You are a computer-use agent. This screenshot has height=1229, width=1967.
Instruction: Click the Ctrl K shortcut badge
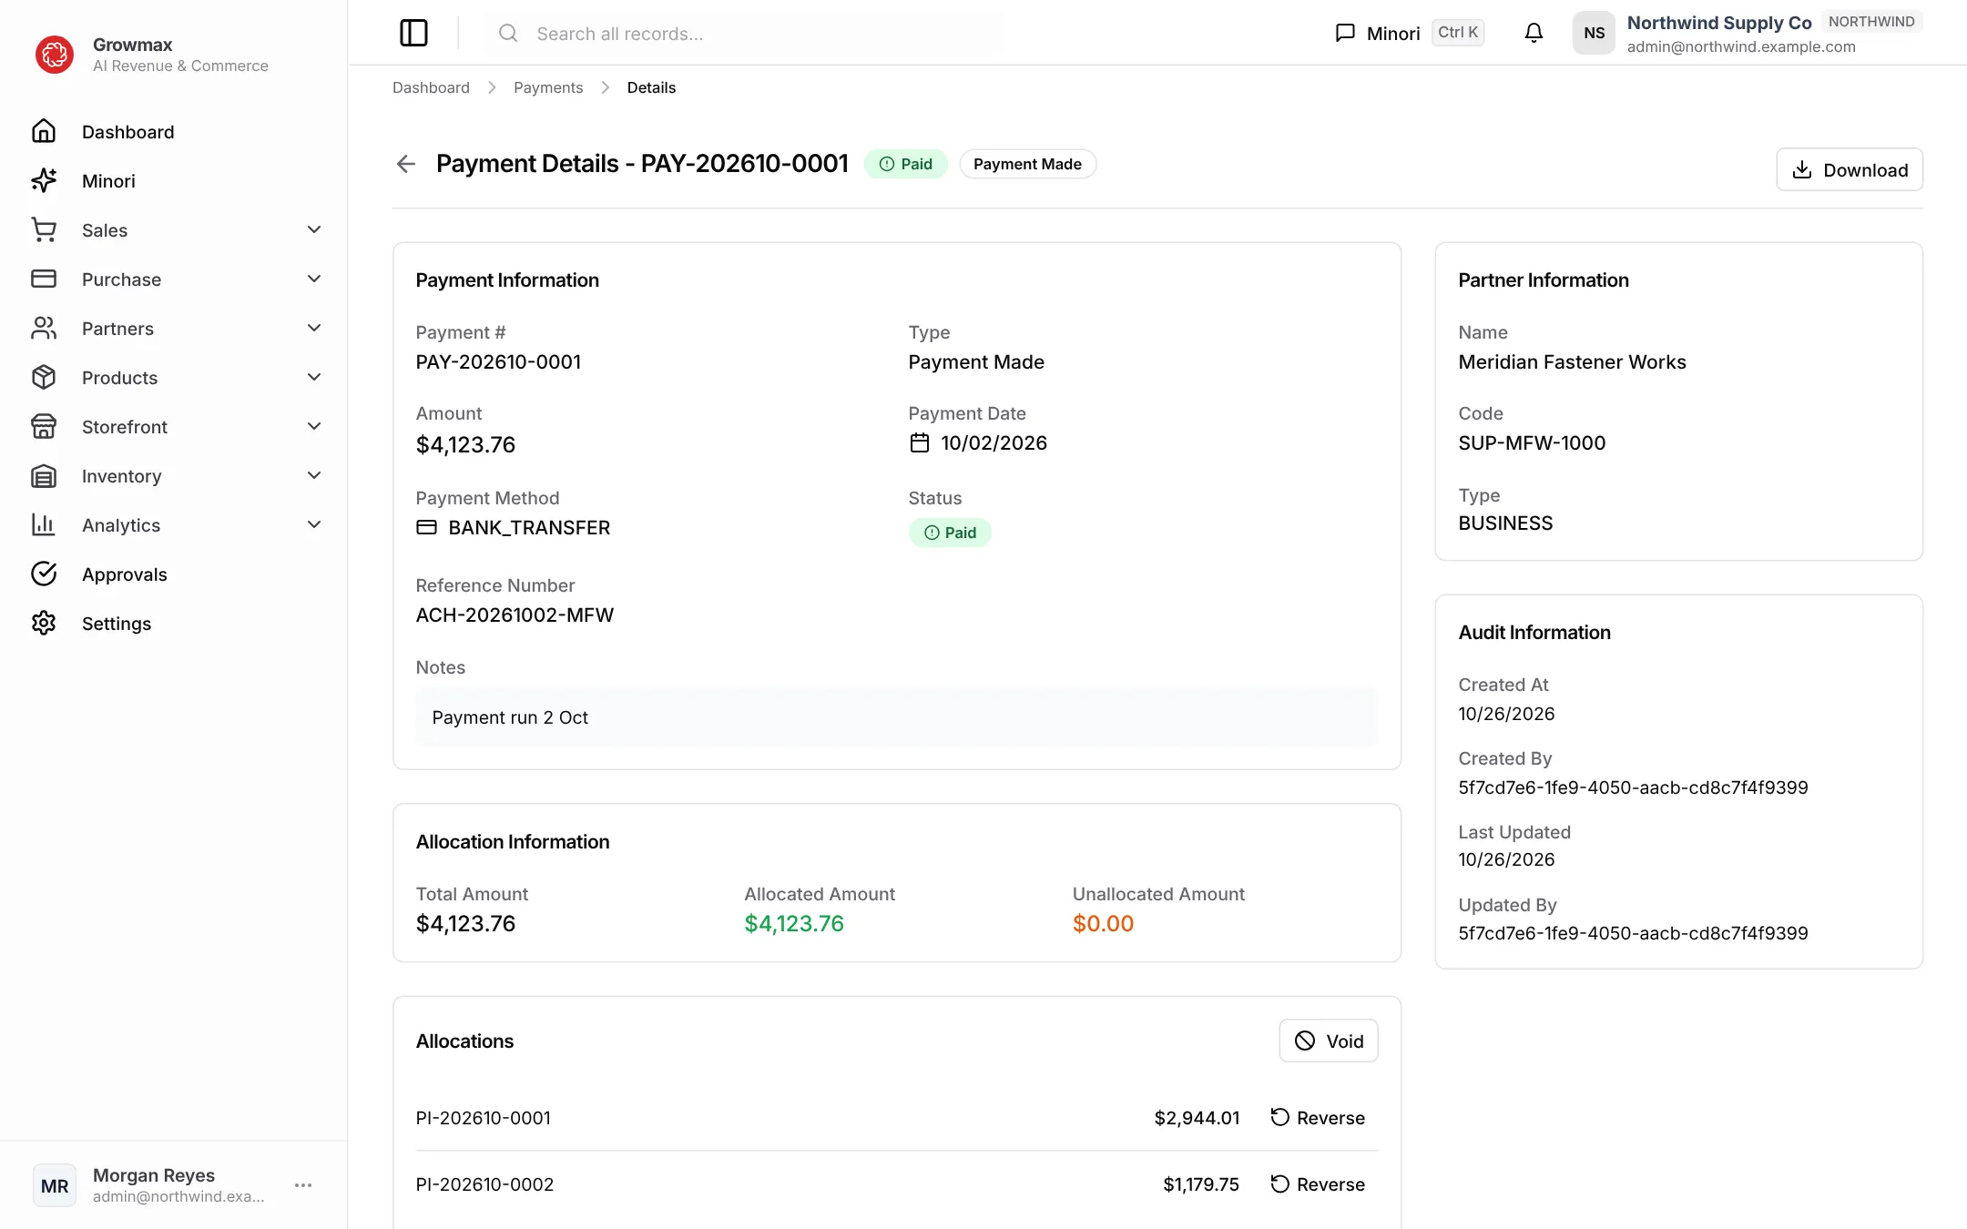[1458, 33]
